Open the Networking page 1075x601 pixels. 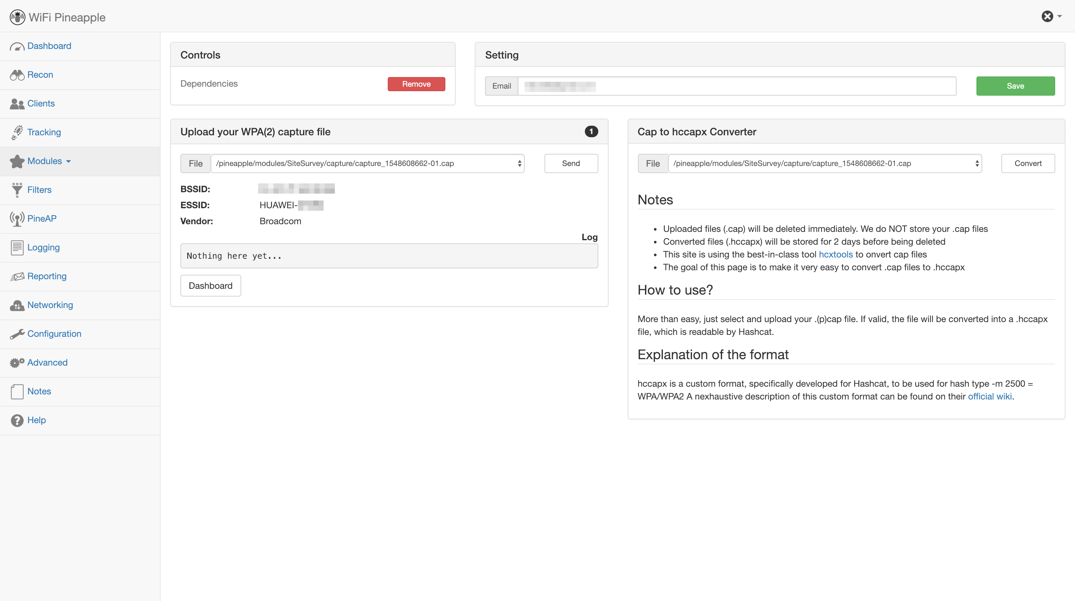click(50, 305)
